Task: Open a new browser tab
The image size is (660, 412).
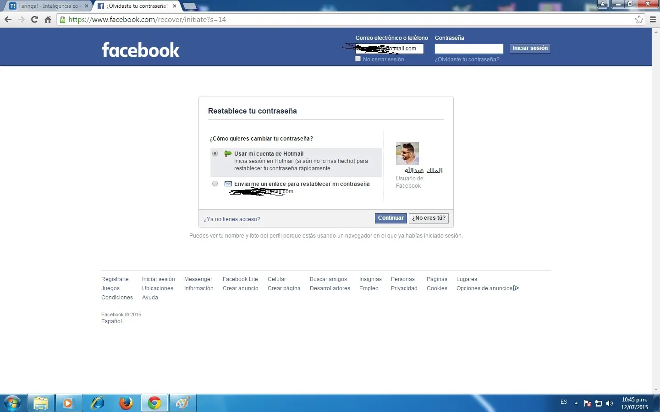Action: pos(189,6)
